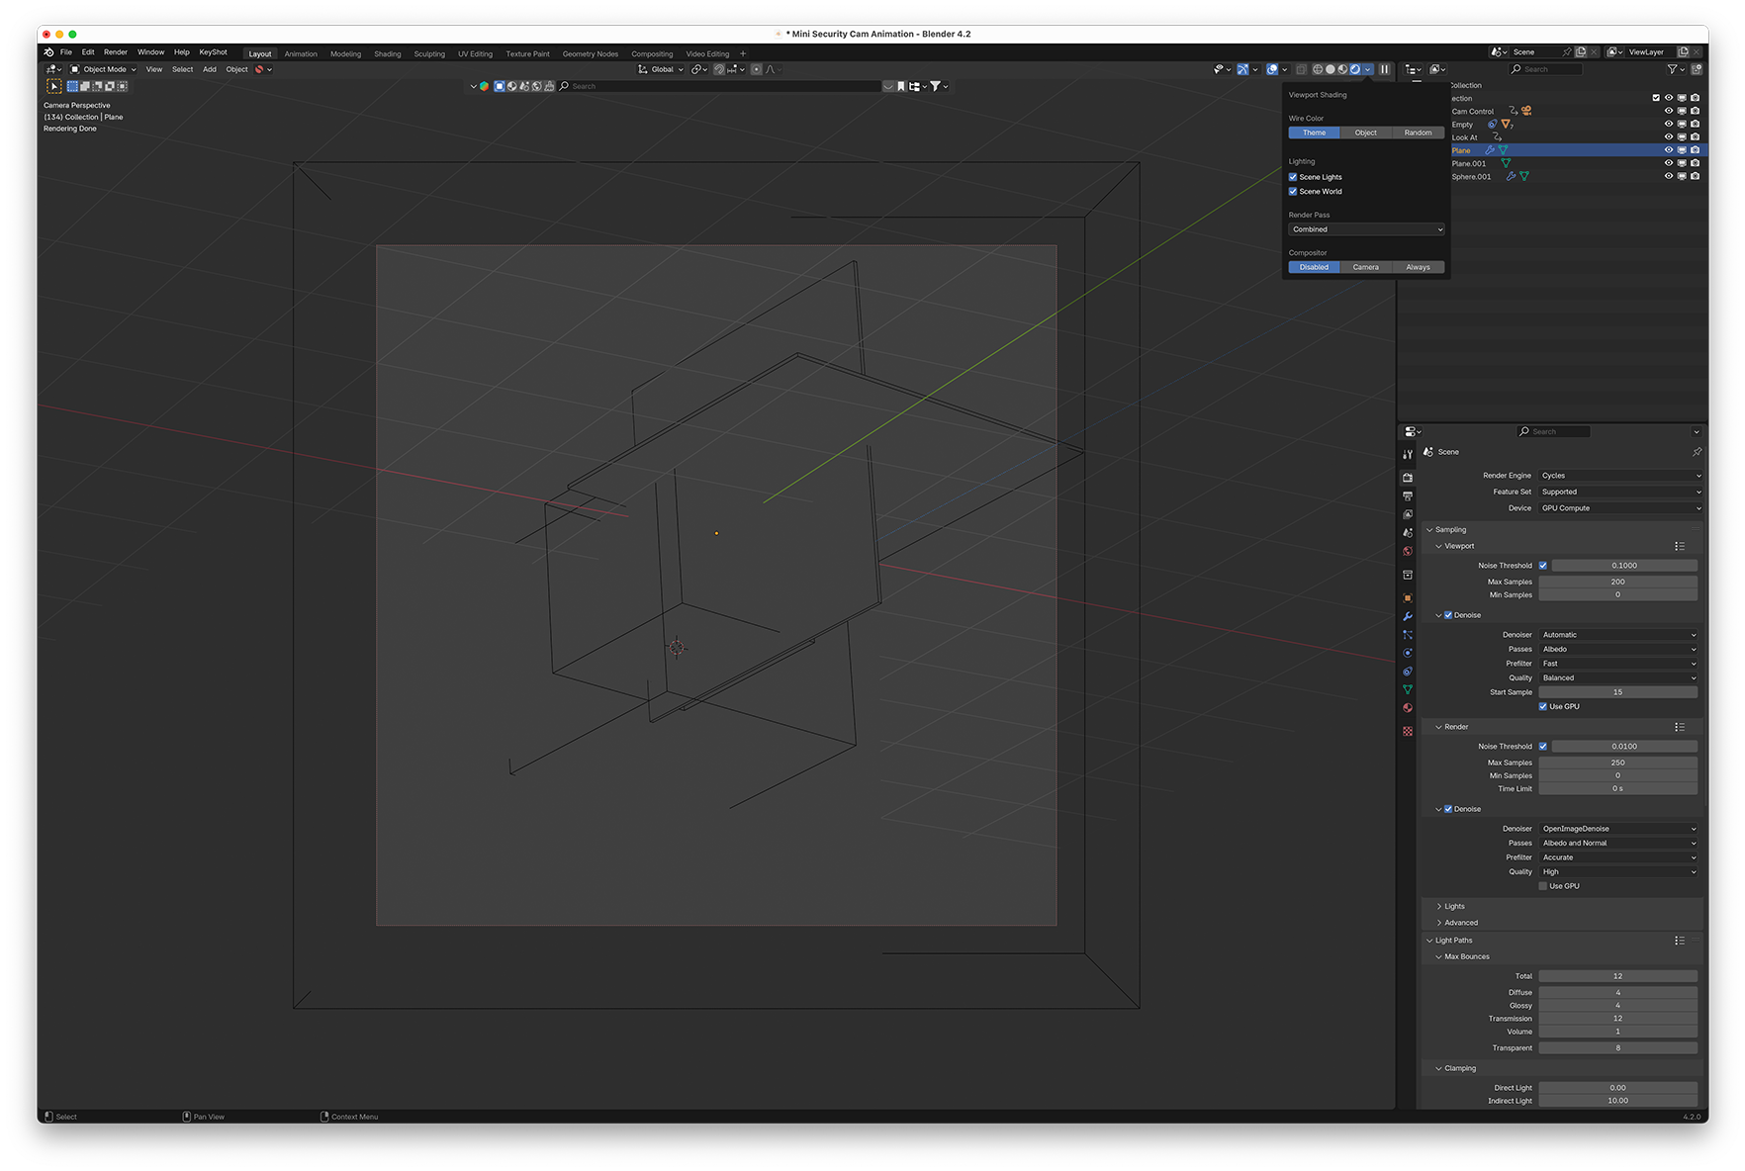Switch to the Shading workspace tab
This screenshot has height=1171, width=1745.
point(387,53)
